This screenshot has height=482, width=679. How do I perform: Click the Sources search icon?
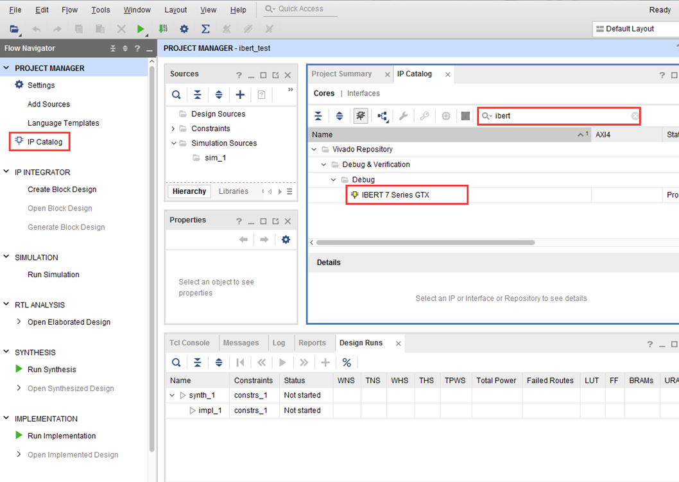(176, 94)
